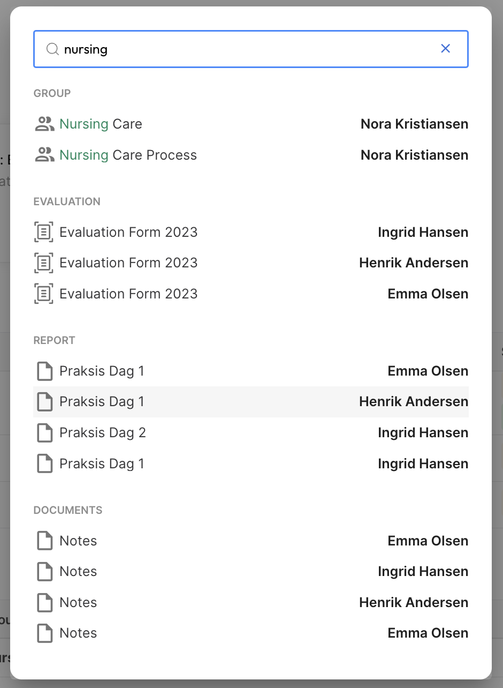The image size is (503, 688).
Task: Open the Nursing Care Process group
Action: (128, 155)
